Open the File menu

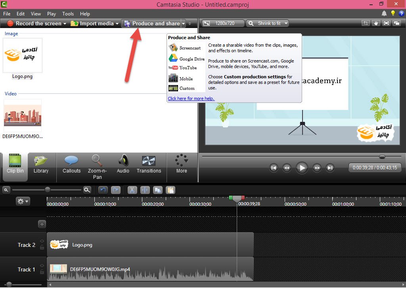7,14
